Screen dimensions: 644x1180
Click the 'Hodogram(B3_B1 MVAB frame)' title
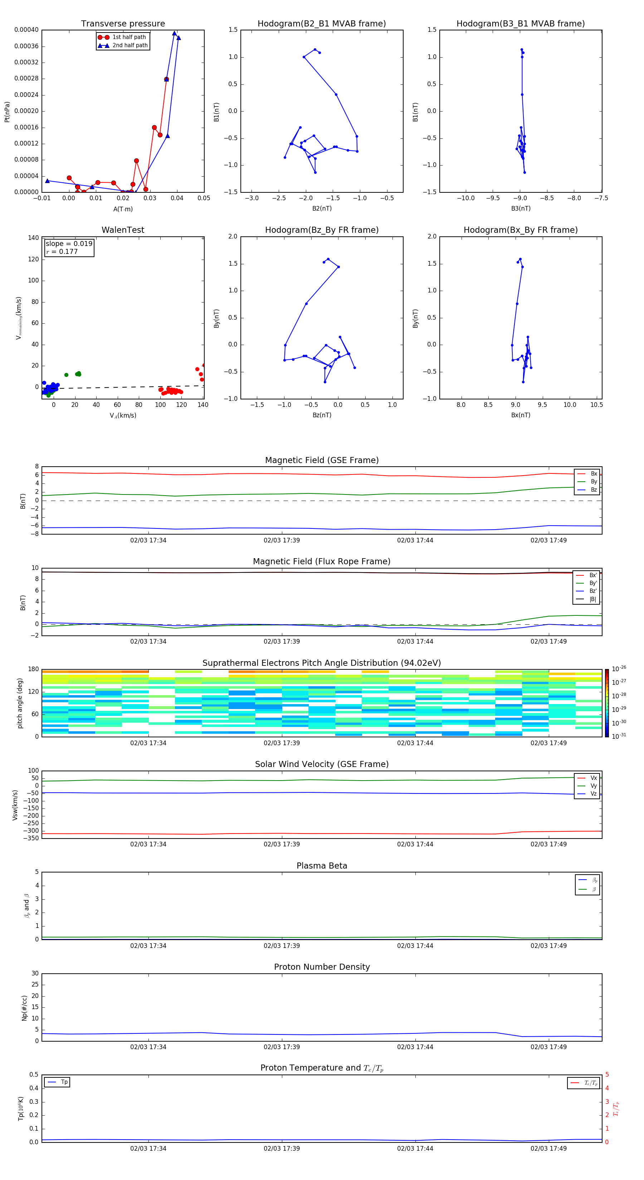click(x=521, y=24)
